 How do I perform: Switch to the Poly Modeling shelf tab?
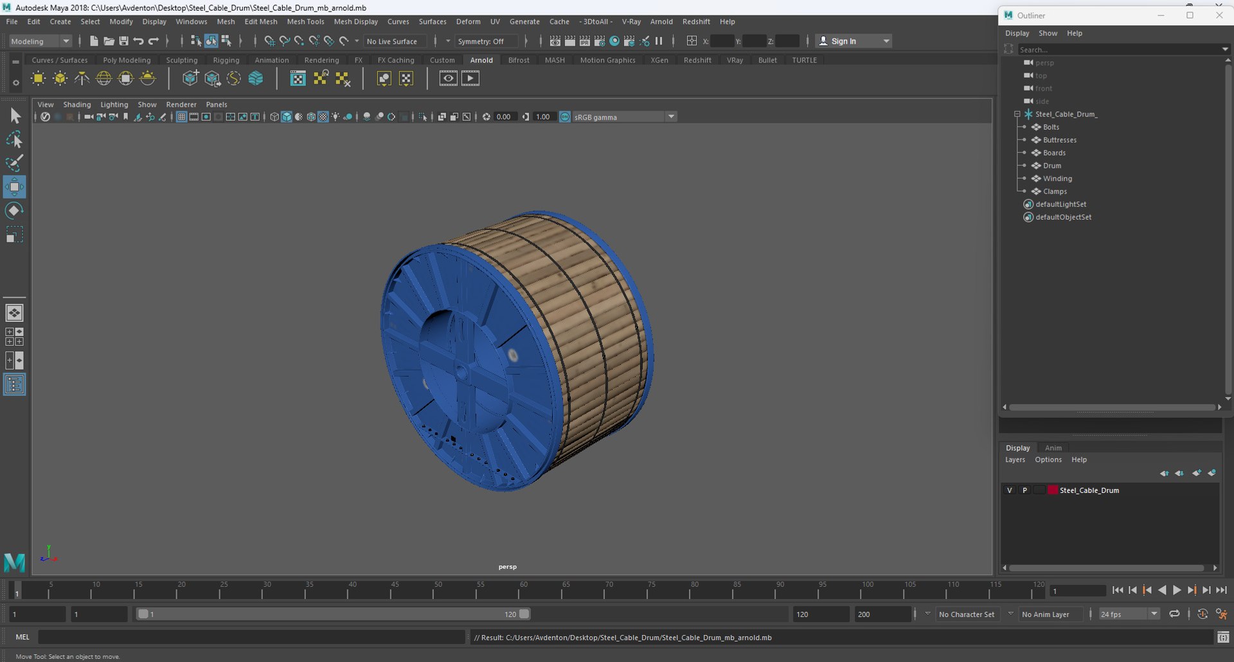[x=127, y=60]
